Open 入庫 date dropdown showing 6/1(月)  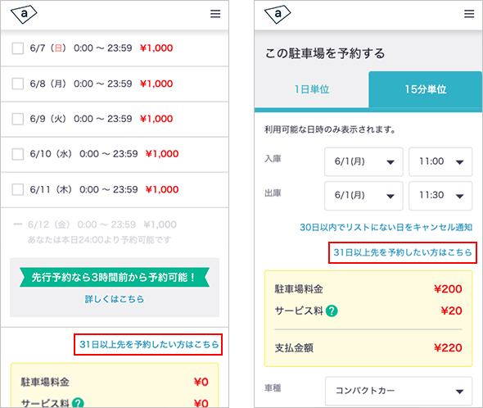click(x=363, y=161)
